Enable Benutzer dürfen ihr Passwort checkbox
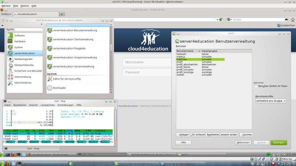The width and height of the screenshot is (296, 166). [256, 86]
